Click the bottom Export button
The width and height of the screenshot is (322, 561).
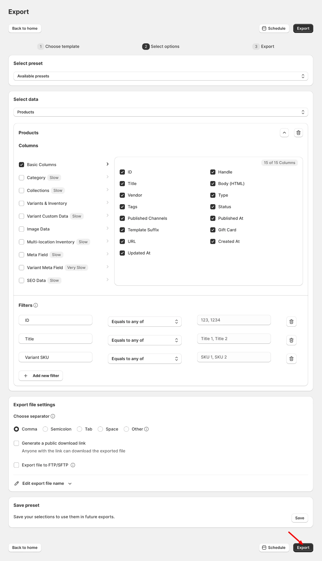303,548
